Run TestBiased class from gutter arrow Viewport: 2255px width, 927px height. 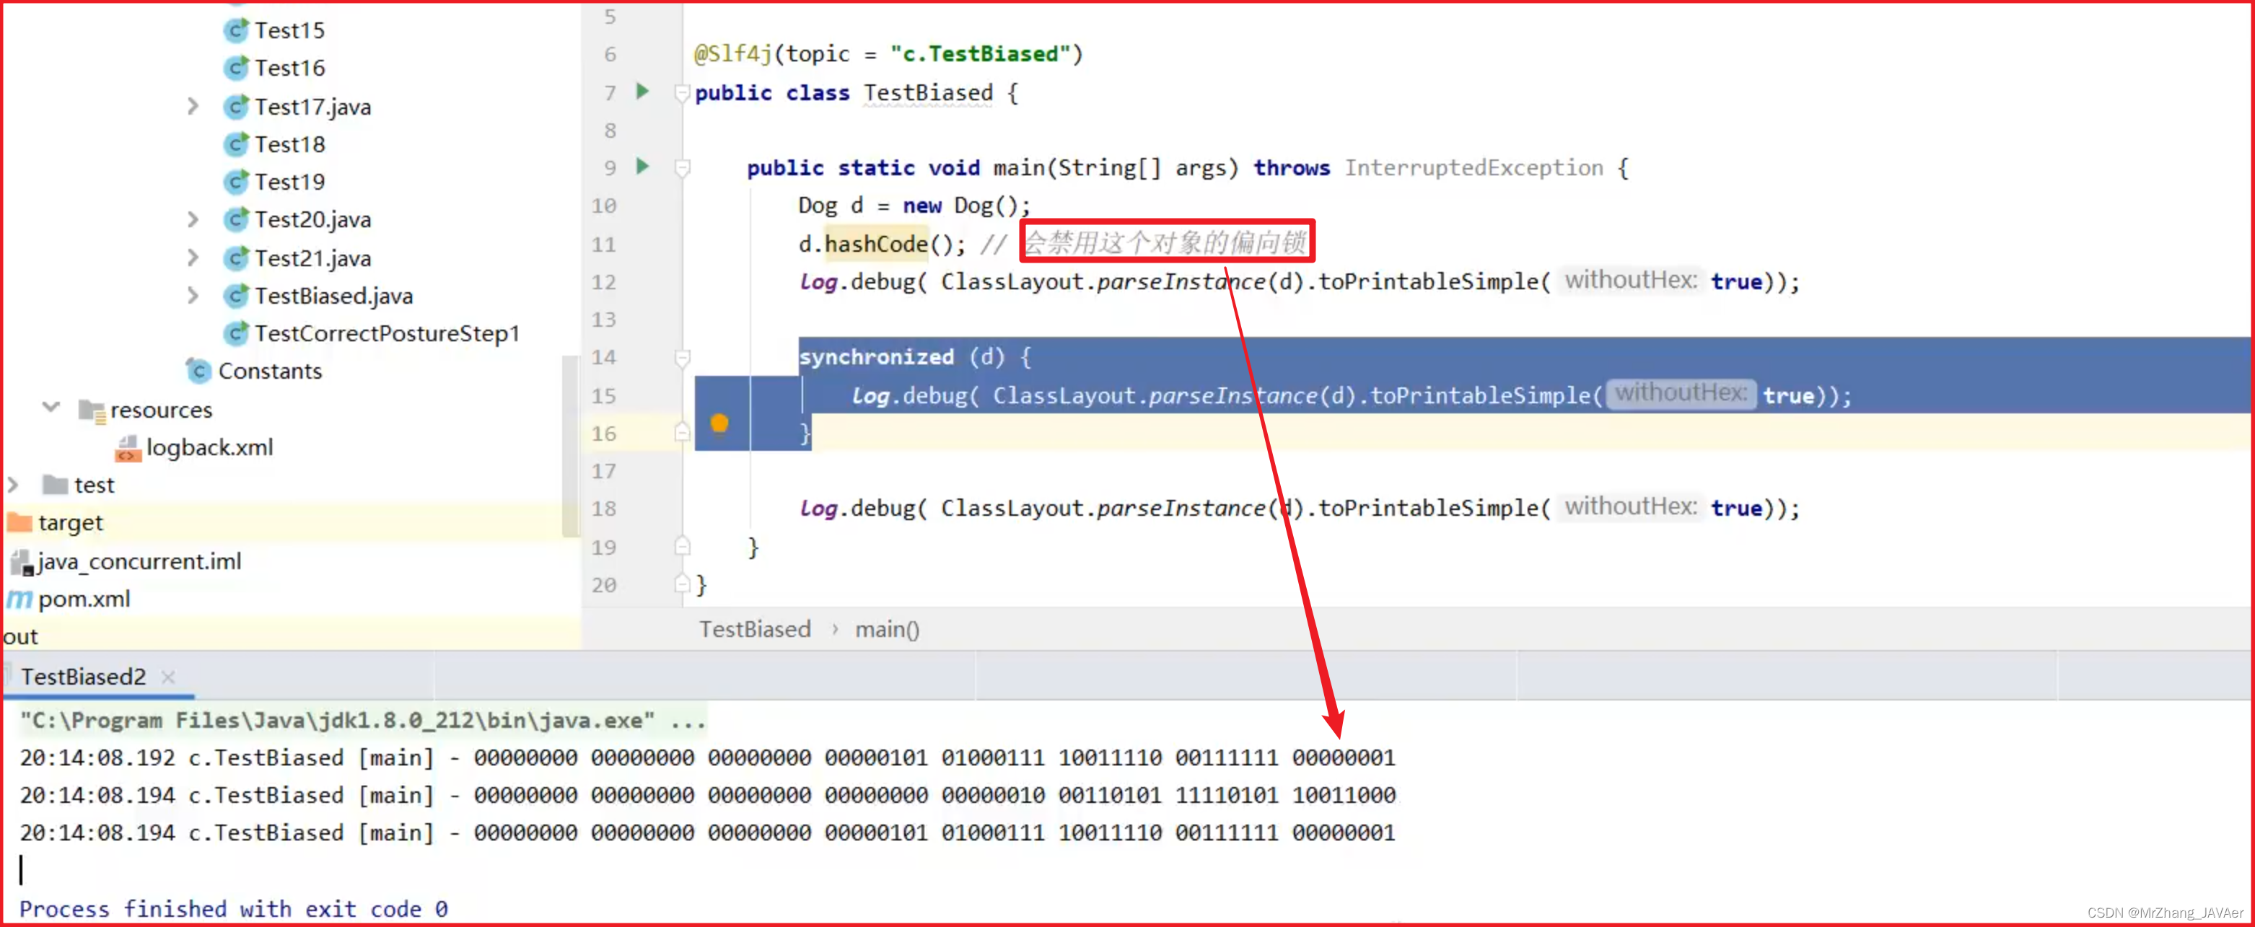(642, 91)
